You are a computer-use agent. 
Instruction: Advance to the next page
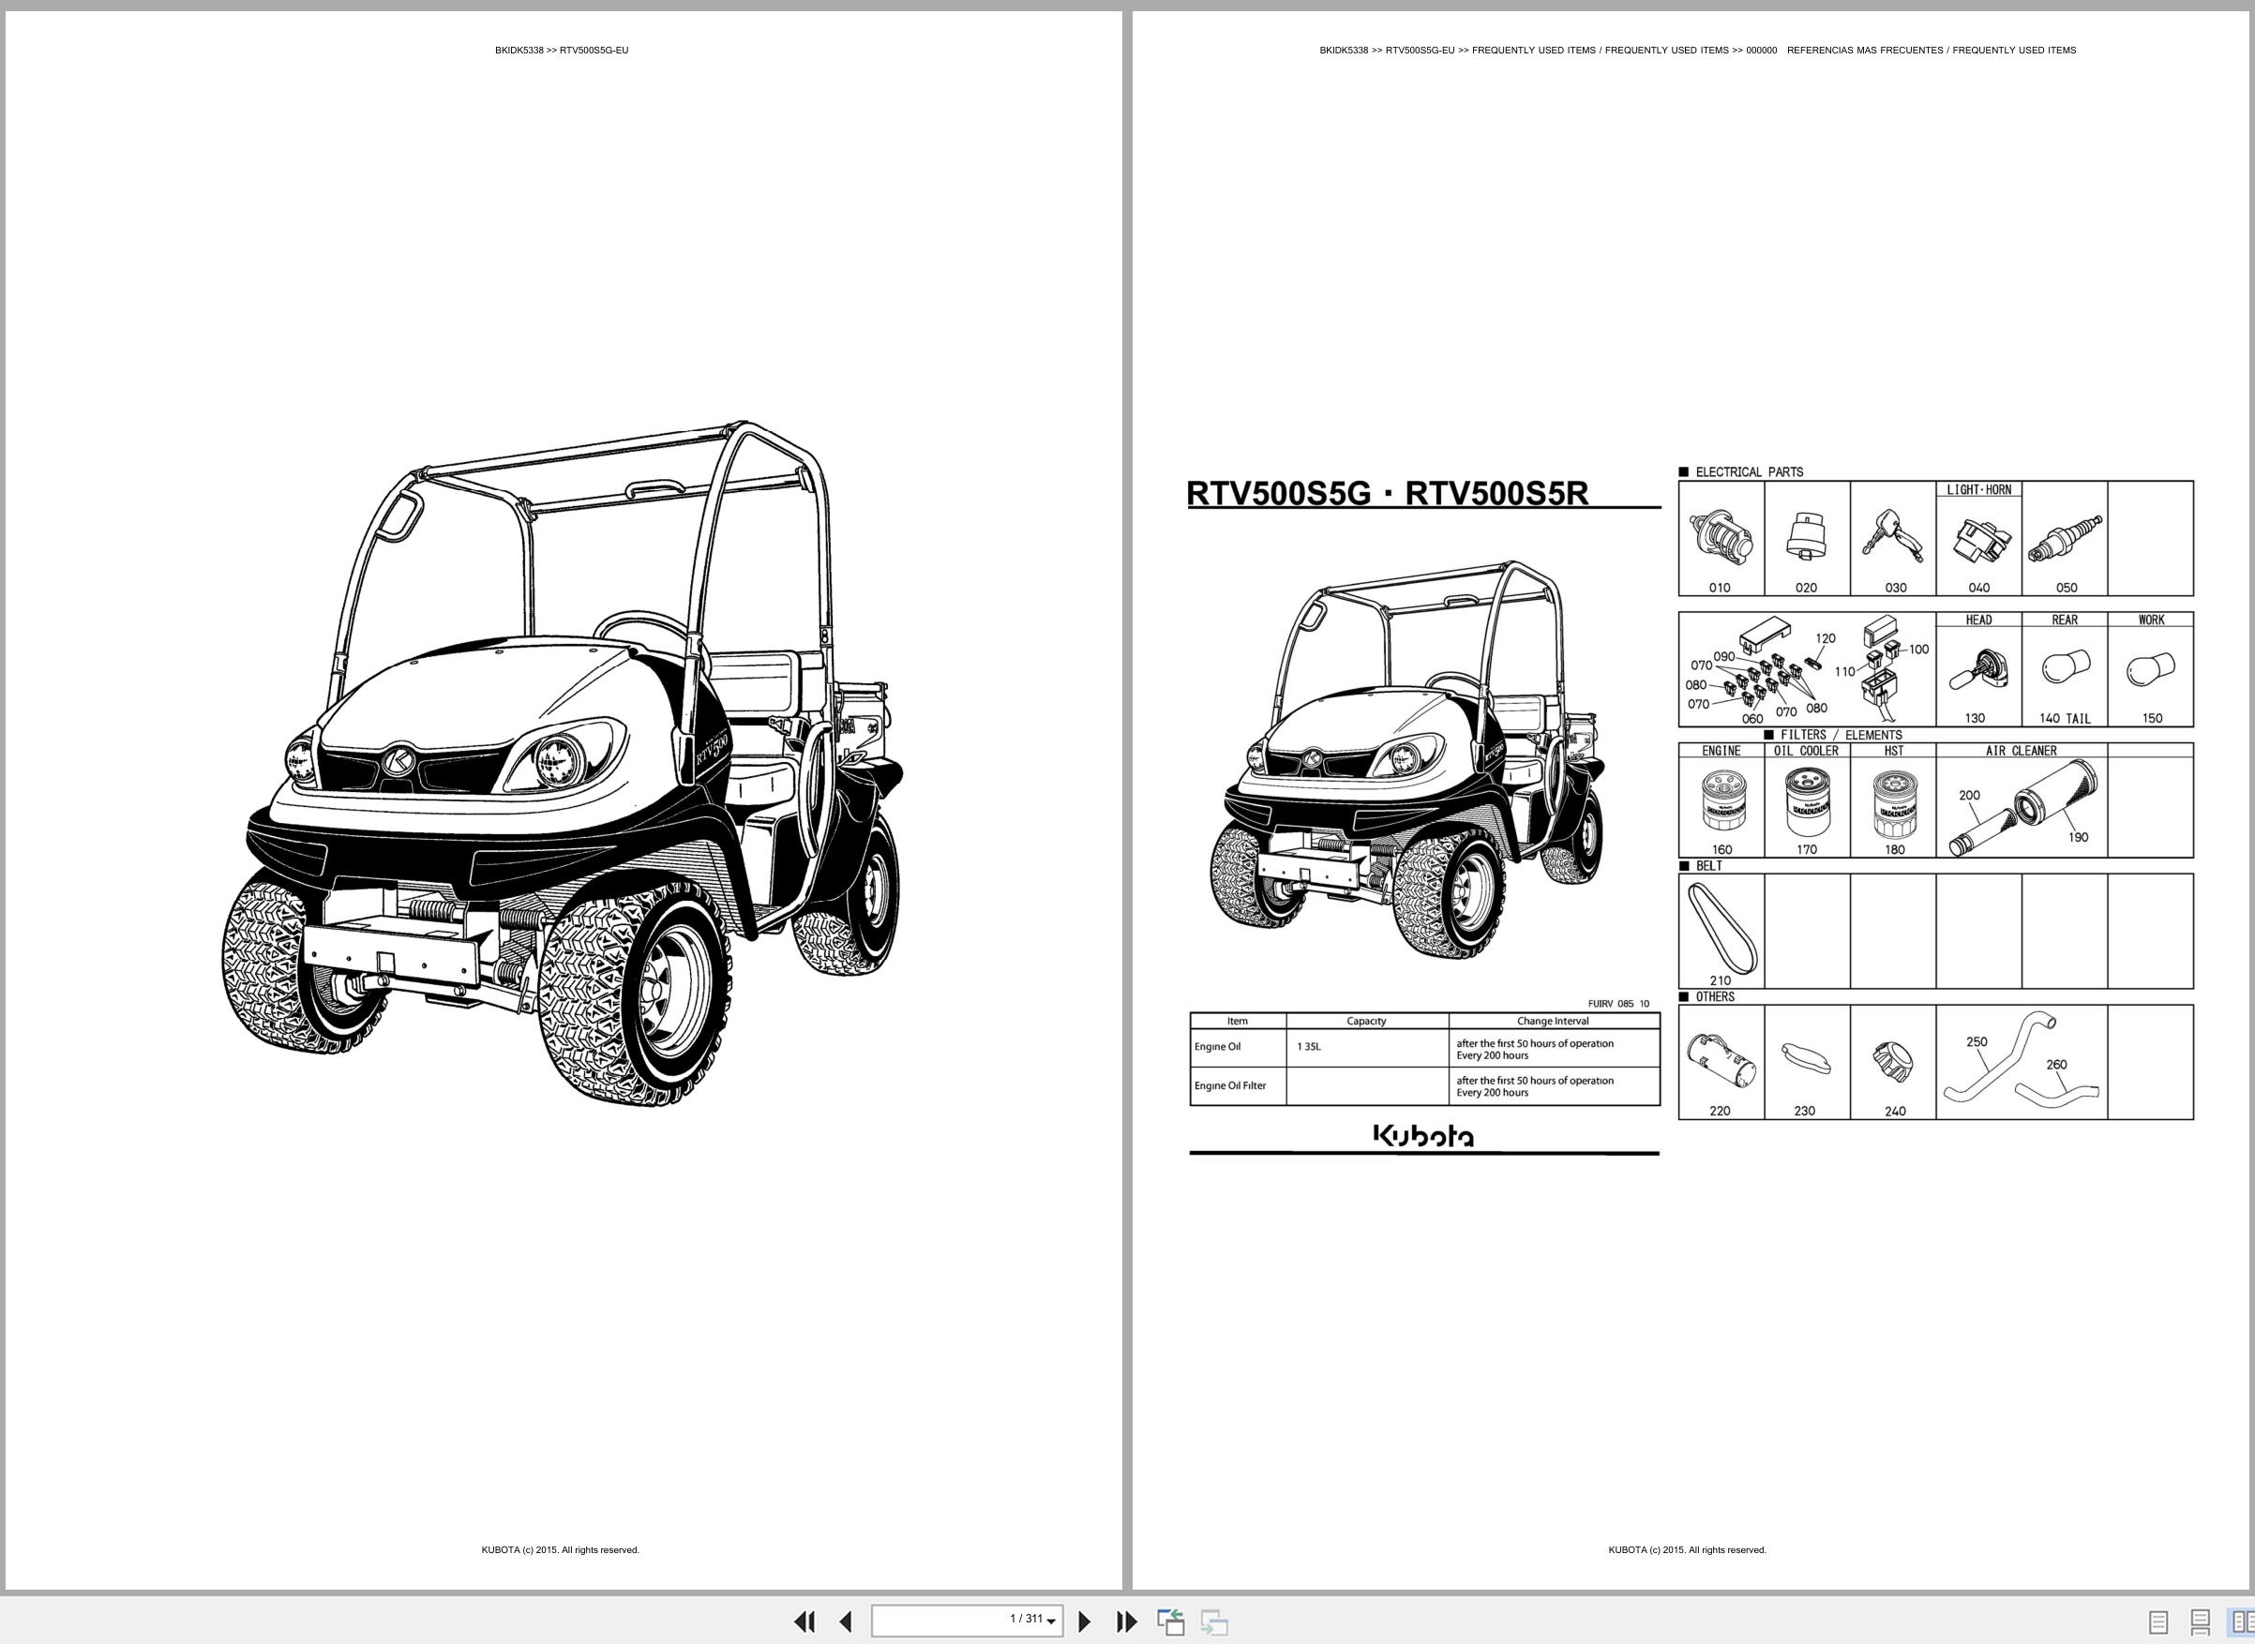[1084, 1622]
